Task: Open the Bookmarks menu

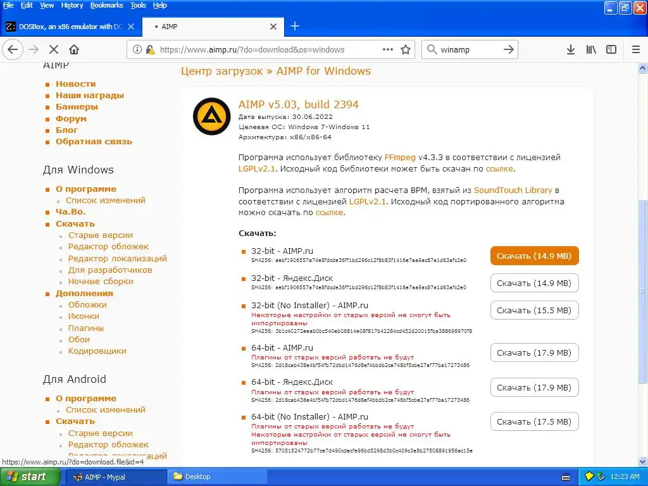Action: 106,5
